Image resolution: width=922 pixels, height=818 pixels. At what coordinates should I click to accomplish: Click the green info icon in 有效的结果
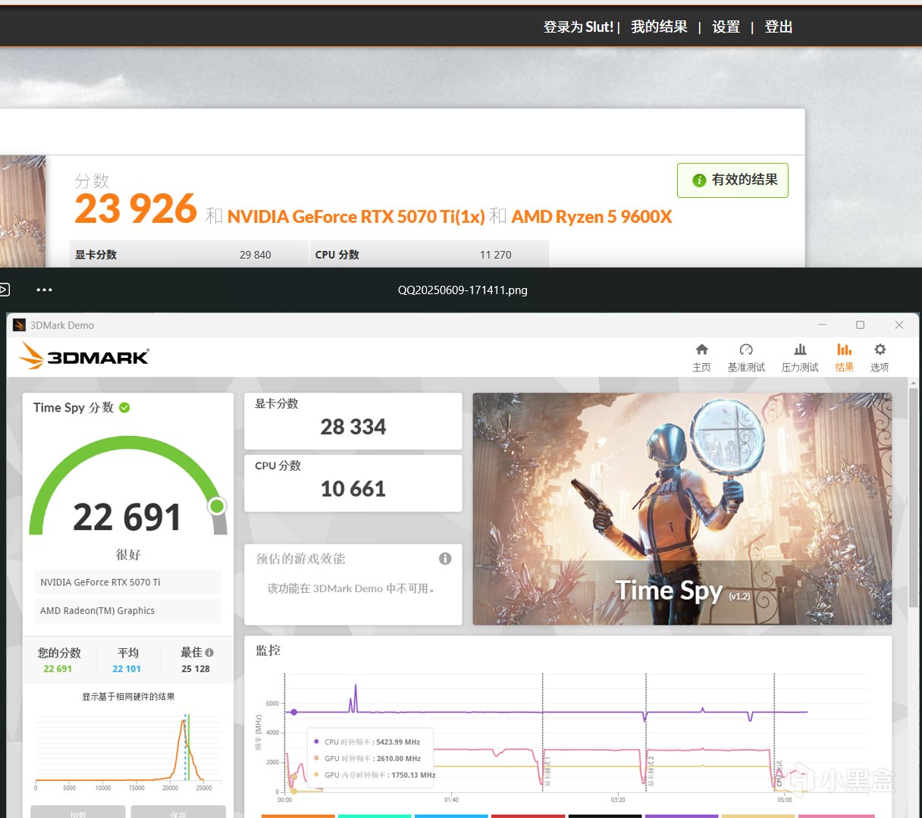coord(699,180)
